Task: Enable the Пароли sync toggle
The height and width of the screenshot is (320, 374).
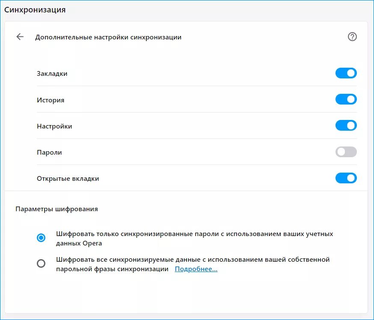Action: tap(346, 152)
